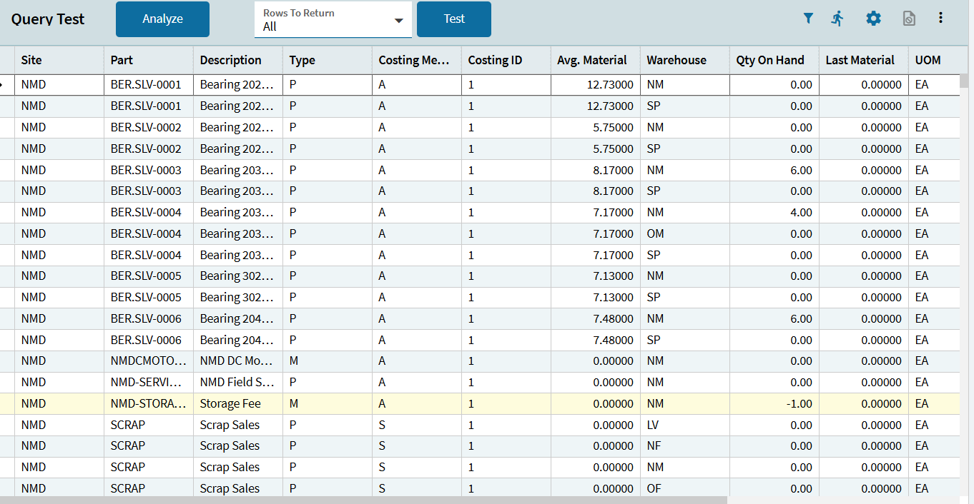Click the row indicator arrow on first row
This screenshot has height=504, width=974.
2,85
